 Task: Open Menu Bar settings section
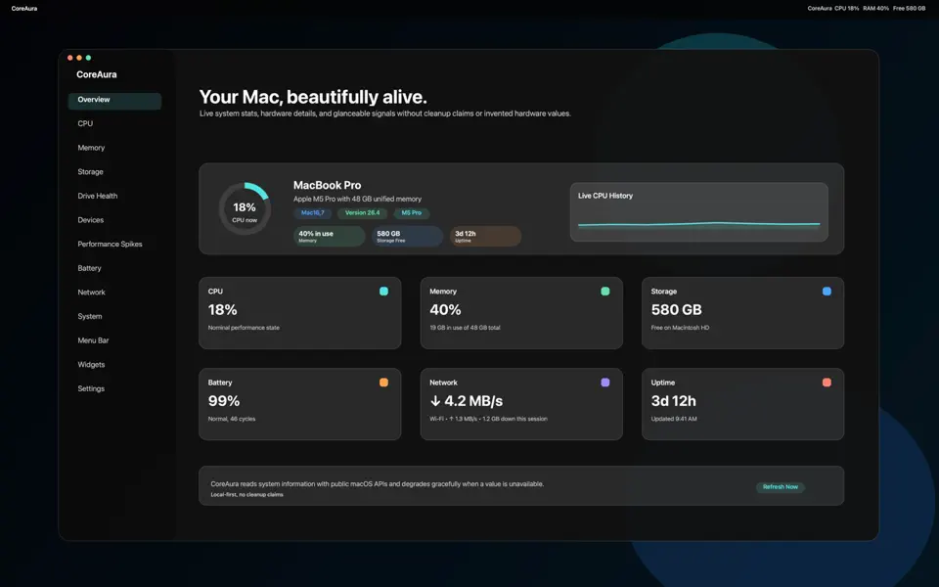tap(94, 340)
